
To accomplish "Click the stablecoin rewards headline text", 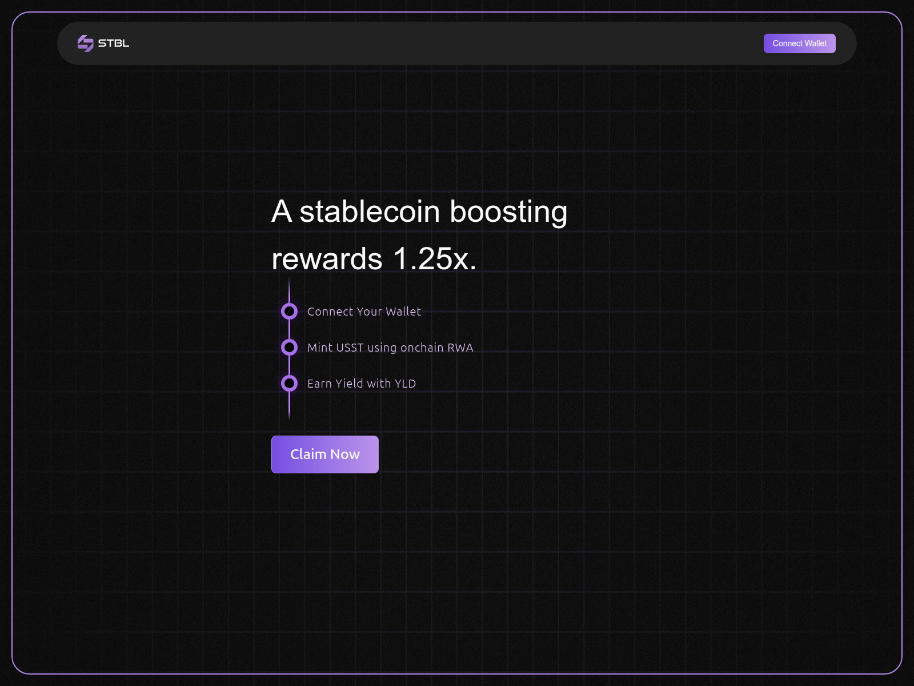I will [x=420, y=234].
